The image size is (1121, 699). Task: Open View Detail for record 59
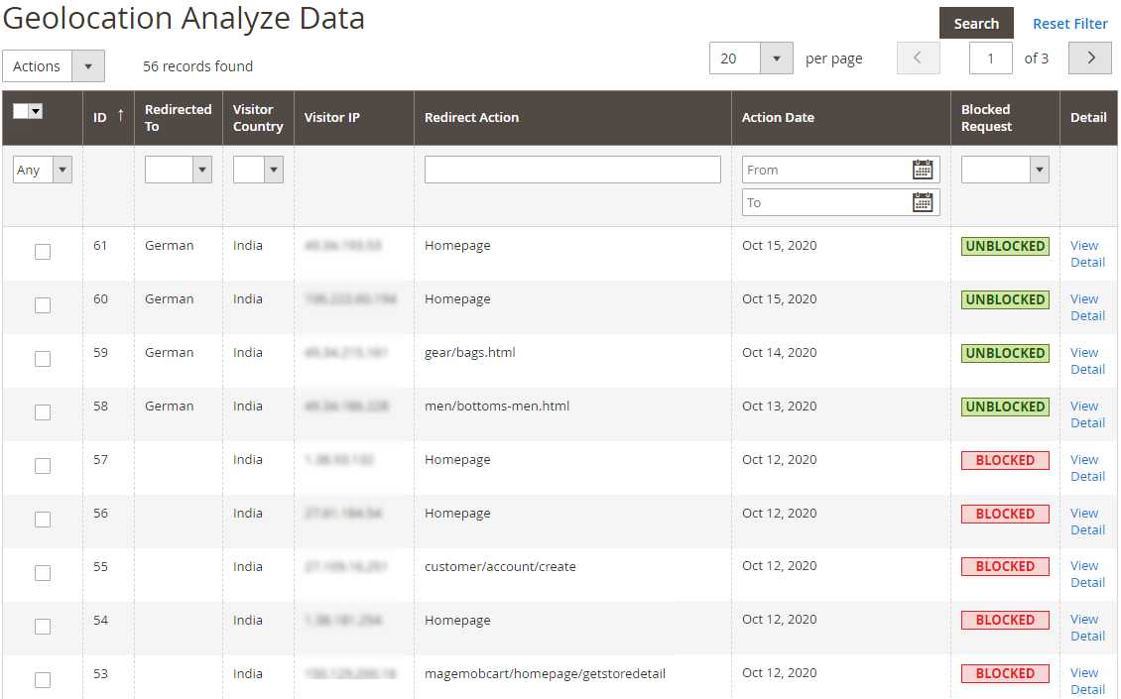(1086, 361)
